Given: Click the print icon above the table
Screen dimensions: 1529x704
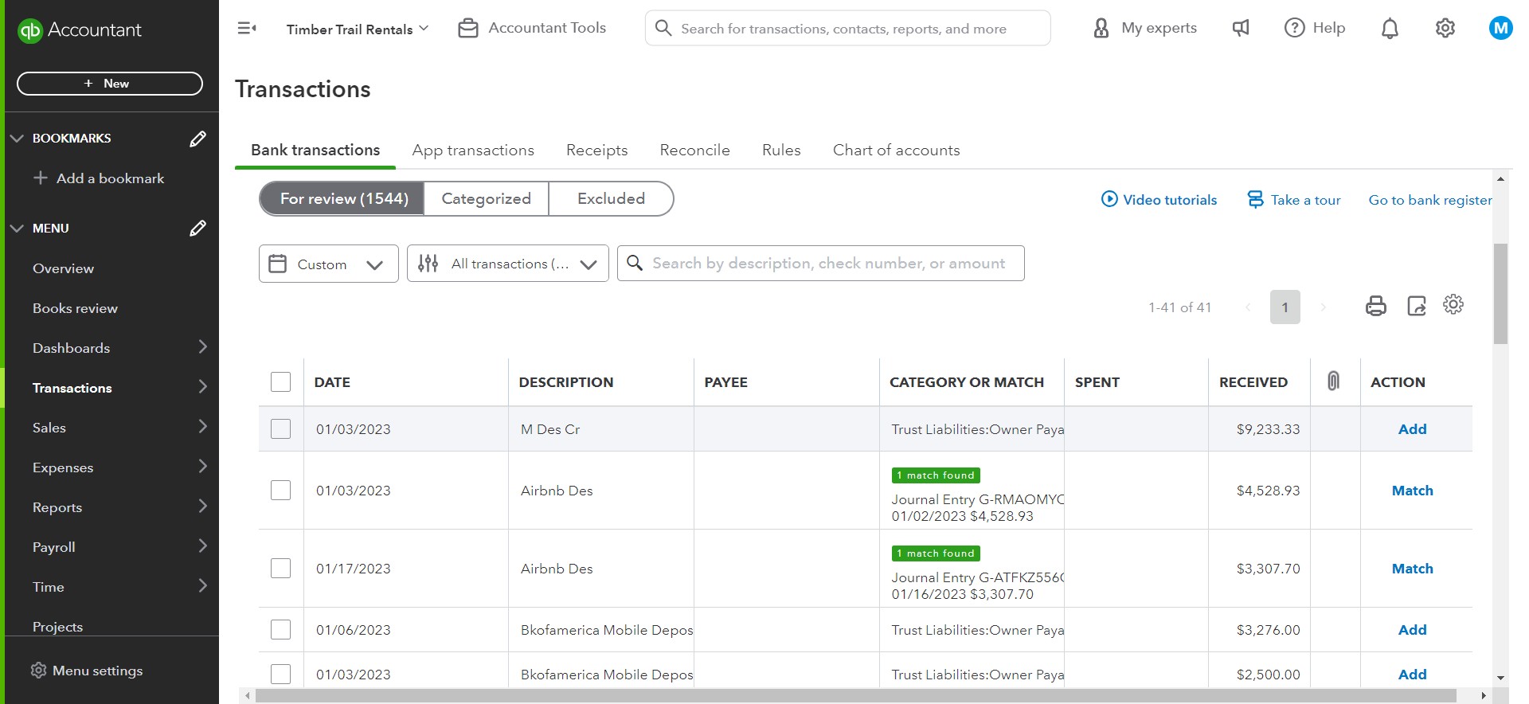Looking at the screenshot, I should pos(1375,306).
